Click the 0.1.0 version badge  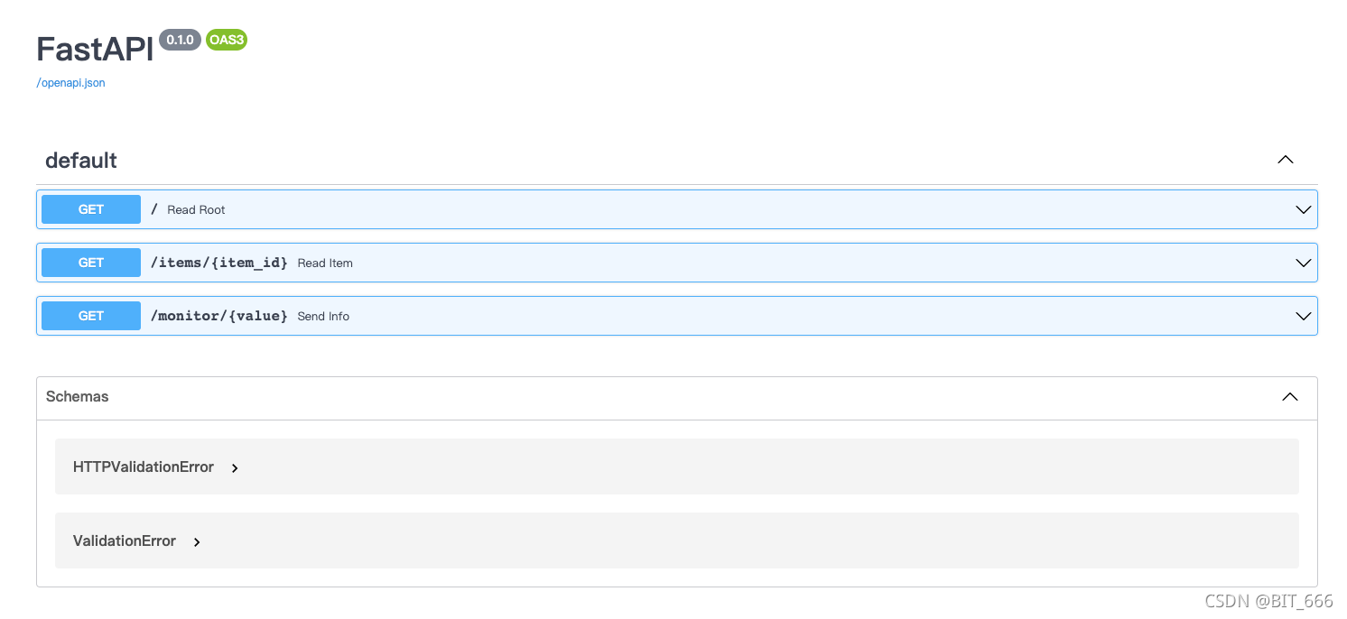tap(180, 40)
